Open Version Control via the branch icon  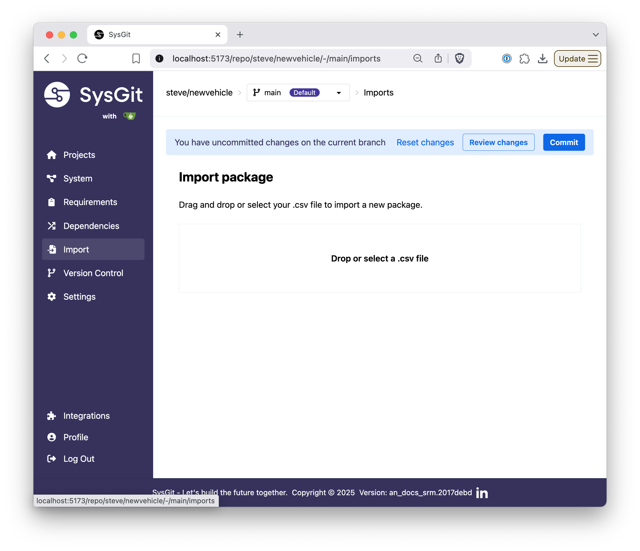pos(52,273)
